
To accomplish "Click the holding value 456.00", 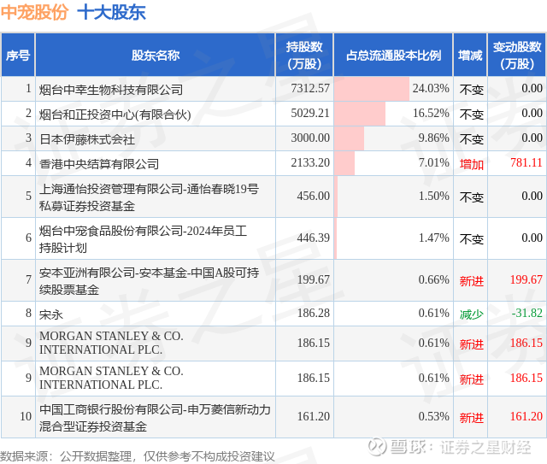I will click(x=314, y=196).
